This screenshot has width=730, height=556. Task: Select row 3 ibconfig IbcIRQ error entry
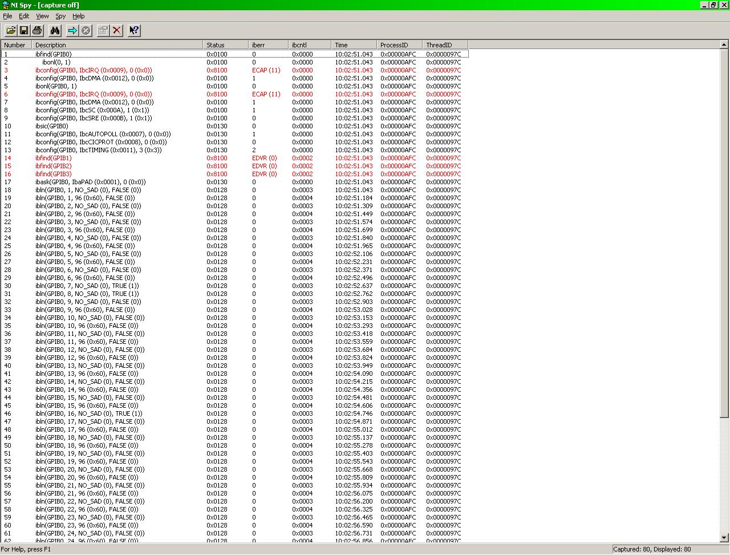pos(94,70)
